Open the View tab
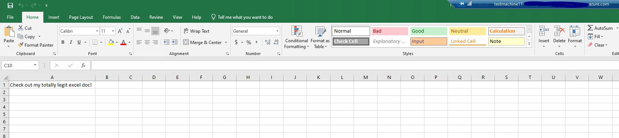The height and width of the screenshot is (138, 619). [x=177, y=17]
